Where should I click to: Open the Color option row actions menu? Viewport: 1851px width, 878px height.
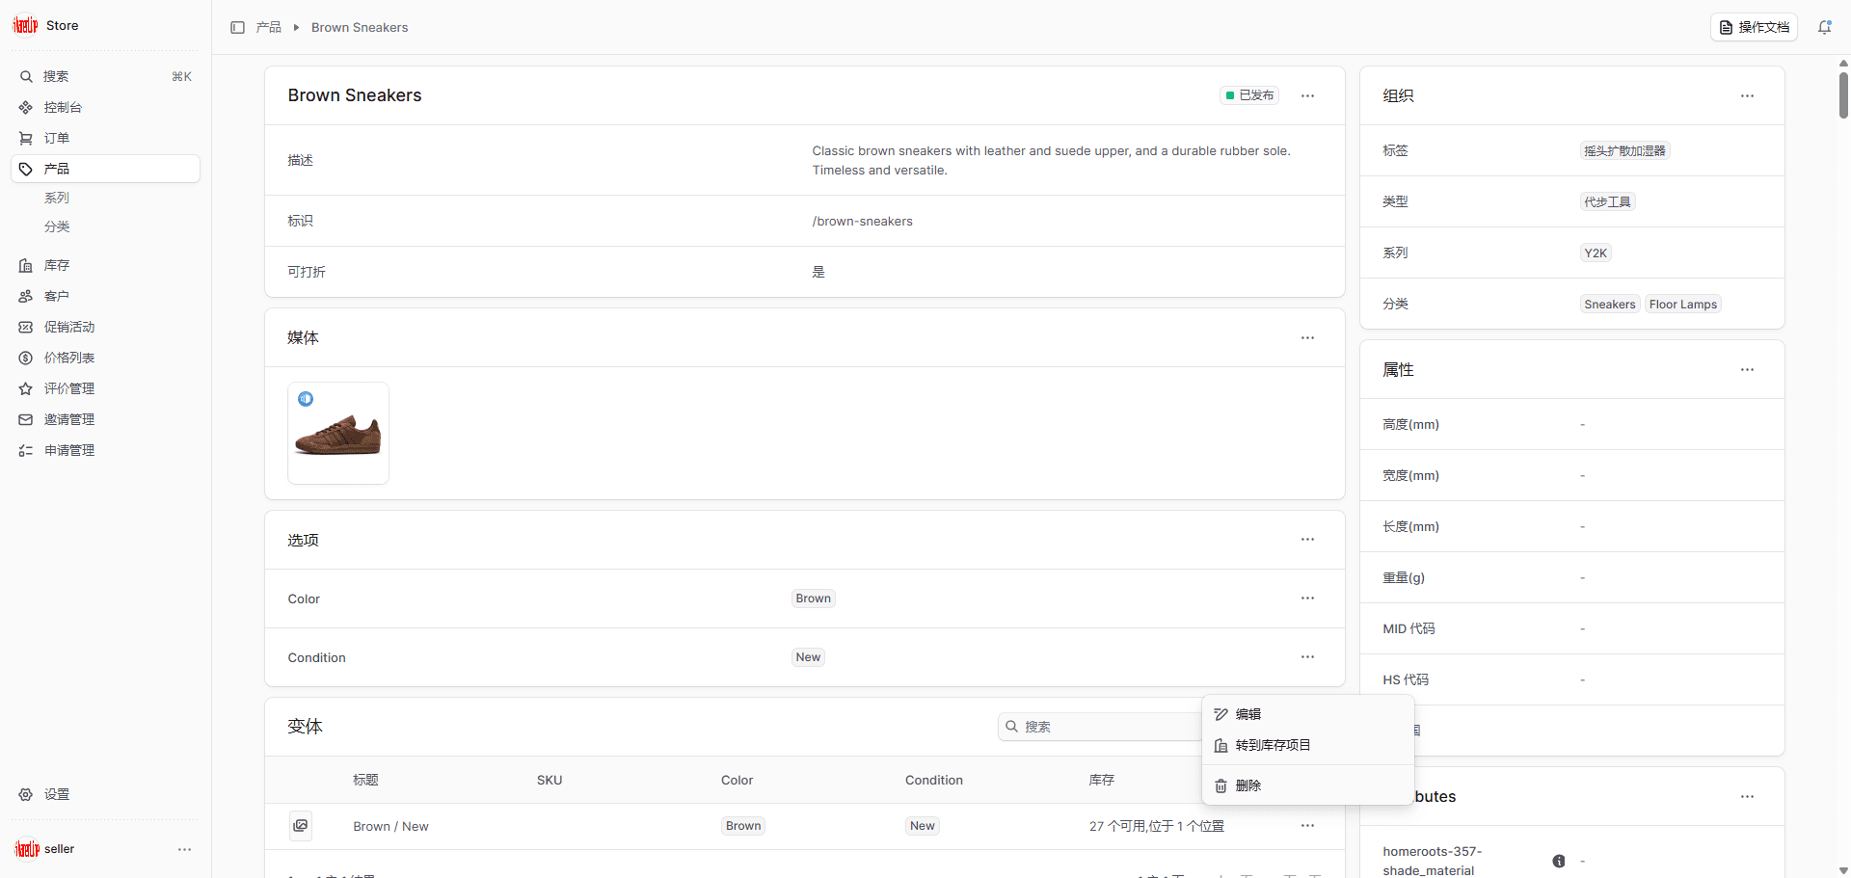(1307, 599)
